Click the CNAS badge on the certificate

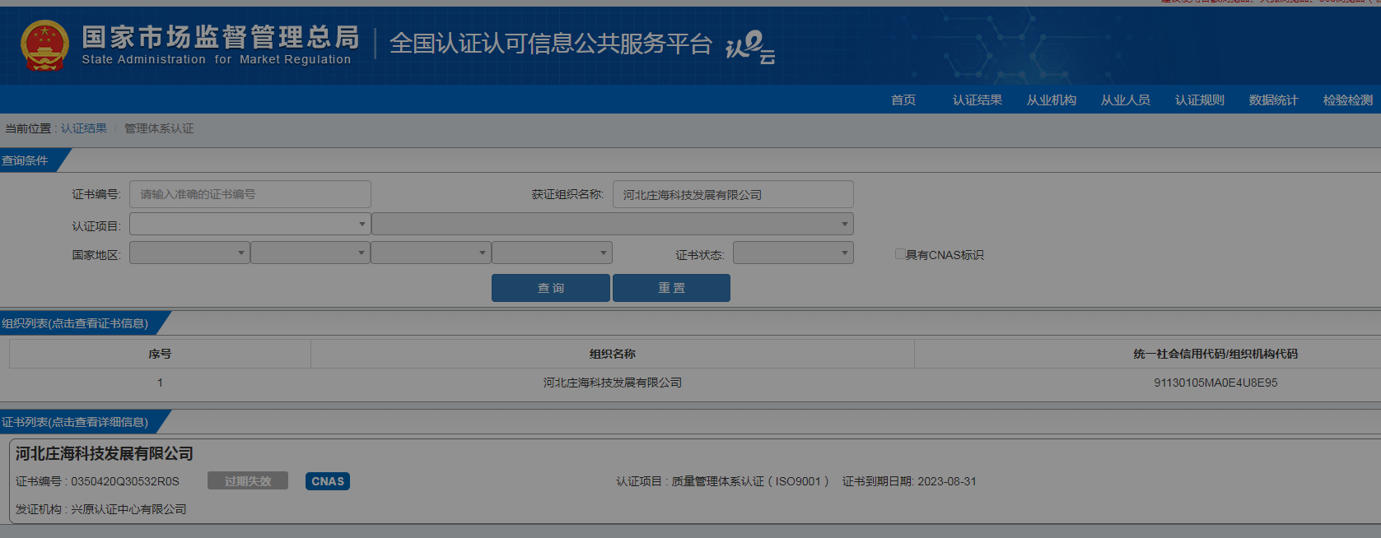(x=328, y=481)
